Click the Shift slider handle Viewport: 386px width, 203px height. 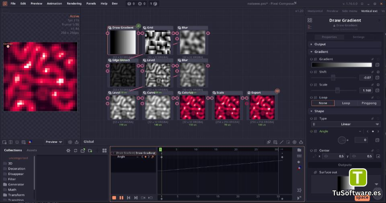pos(333,78)
